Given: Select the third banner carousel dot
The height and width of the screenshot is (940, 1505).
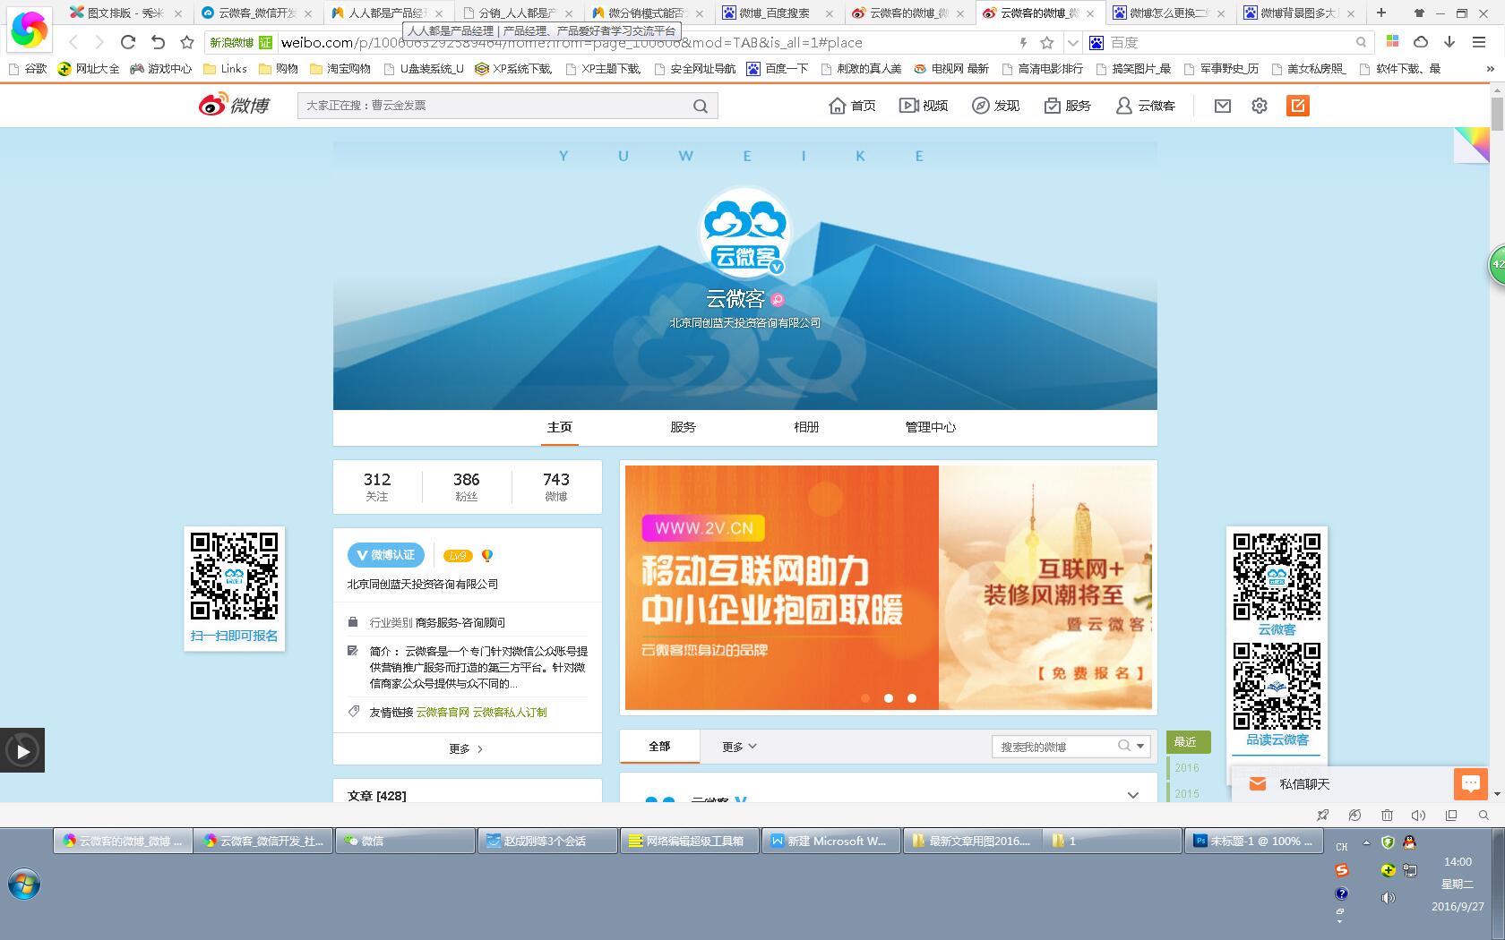Looking at the screenshot, I should (912, 698).
